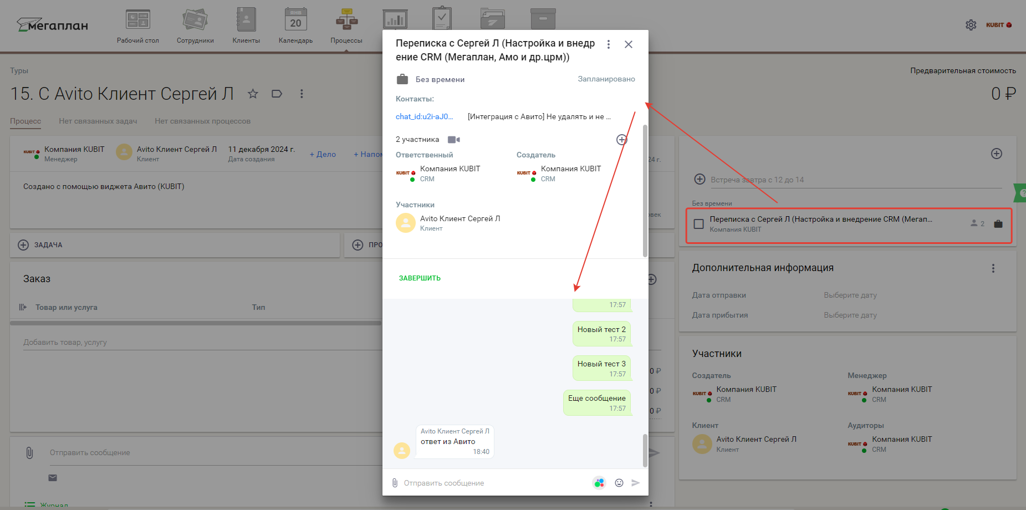Start video call with participants
This screenshot has height=510, width=1026.
click(454, 140)
